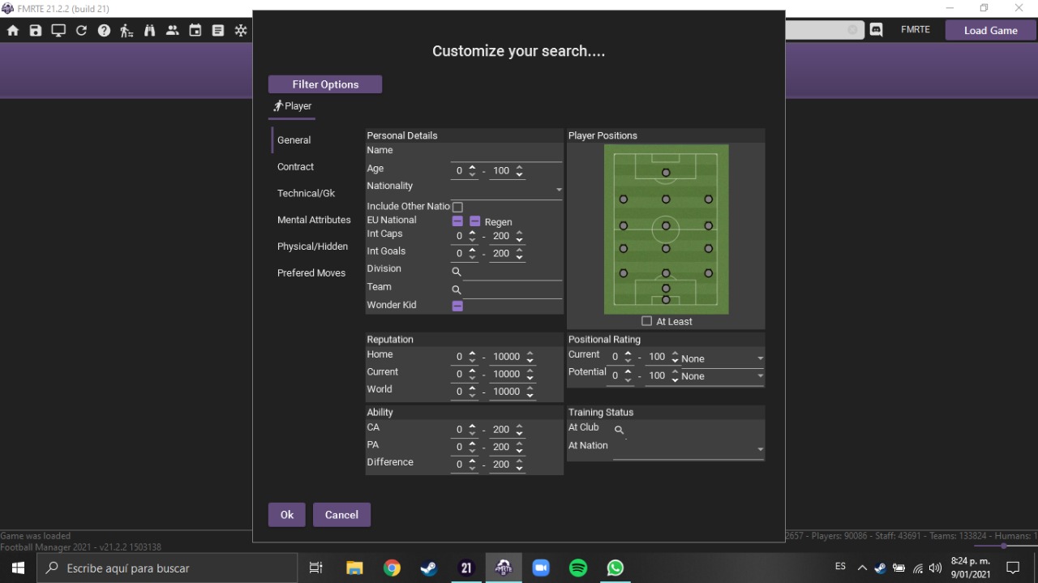
Task: Open the help question mark icon
Action: (x=104, y=31)
